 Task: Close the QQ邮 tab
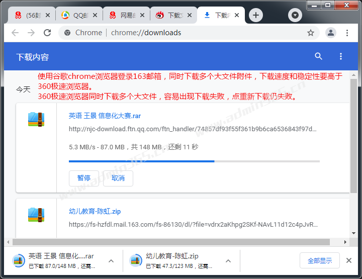tap(95, 15)
